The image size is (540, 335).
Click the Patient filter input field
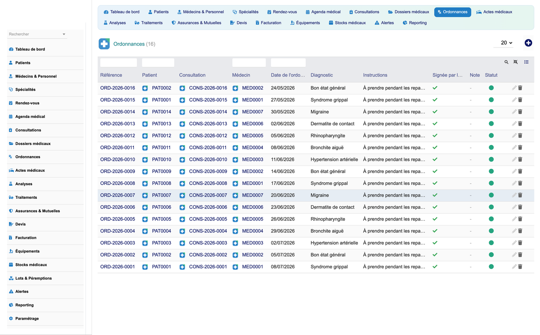tap(158, 63)
